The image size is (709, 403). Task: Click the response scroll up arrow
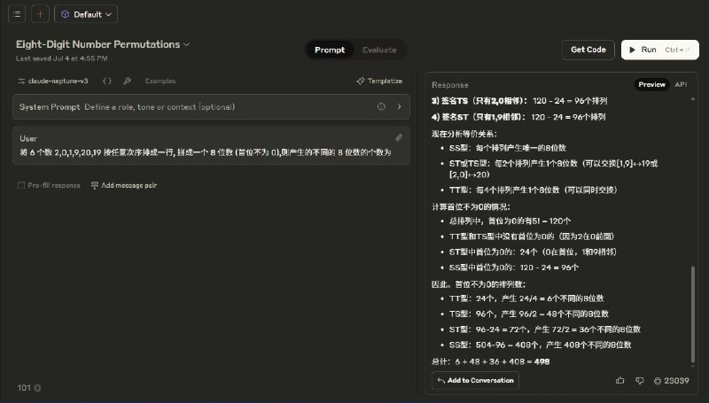coord(693,98)
